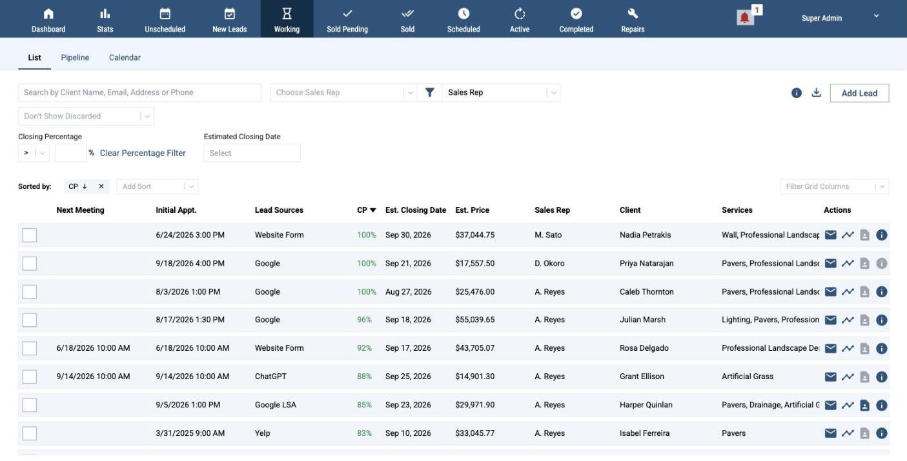Sort by Lead Sources column header
This screenshot has width=907, height=461.
(279, 210)
